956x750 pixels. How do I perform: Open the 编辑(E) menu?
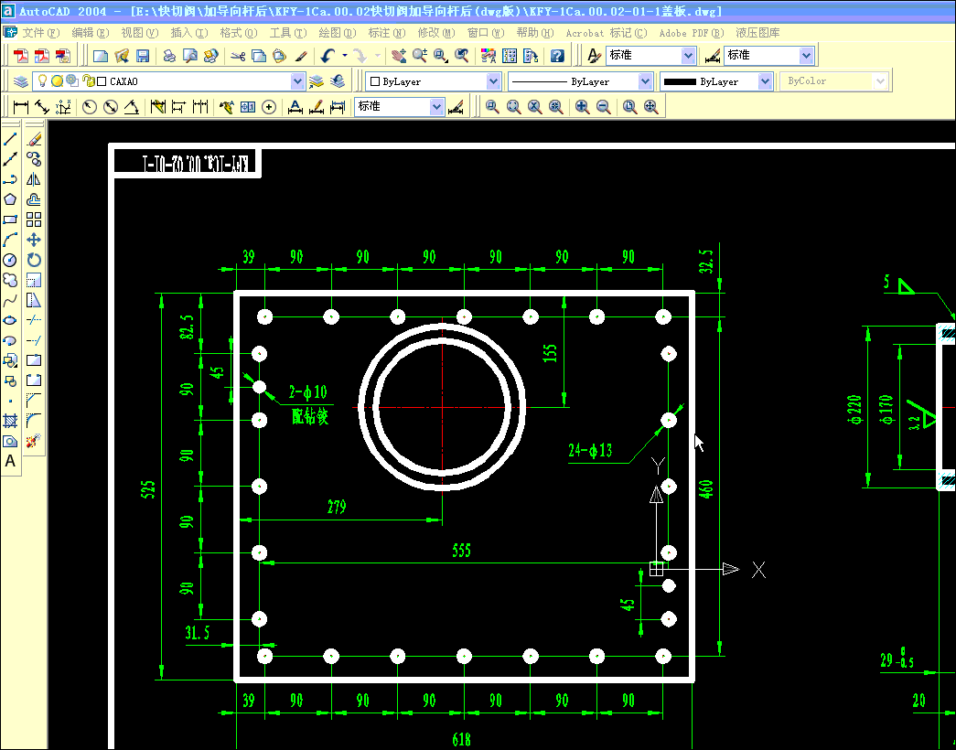pyautogui.click(x=91, y=33)
